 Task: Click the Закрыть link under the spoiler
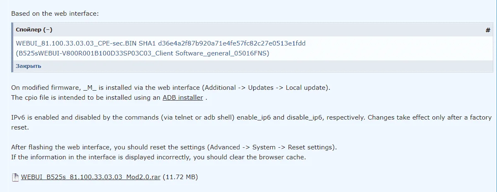[x=29, y=66]
